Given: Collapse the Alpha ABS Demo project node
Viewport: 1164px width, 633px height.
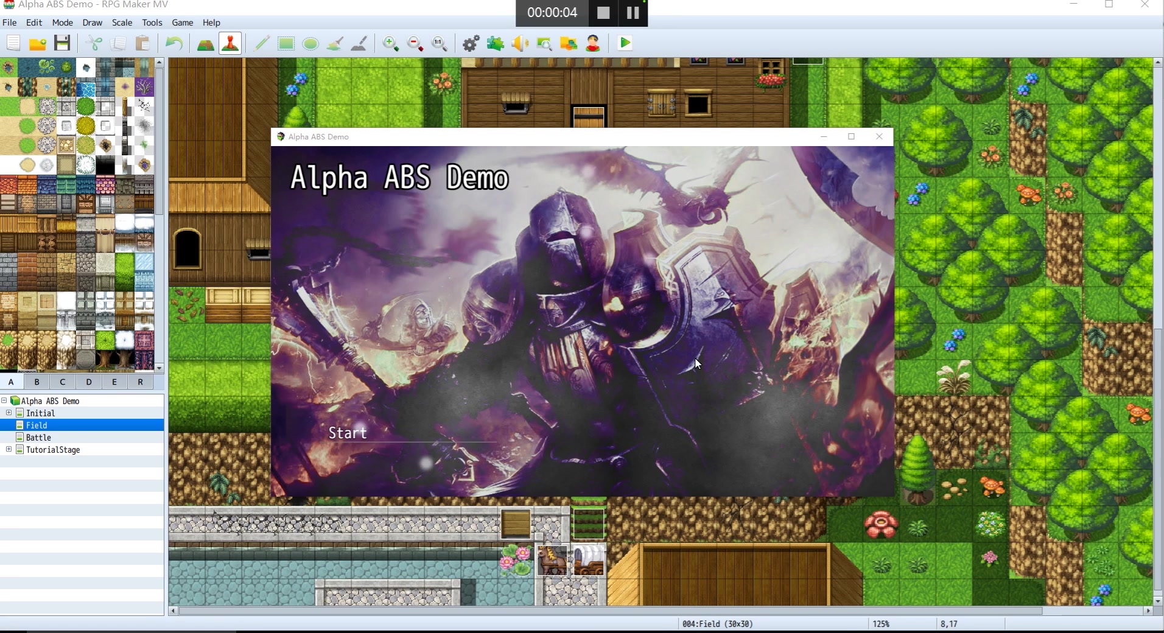Looking at the screenshot, I should [5, 400].
